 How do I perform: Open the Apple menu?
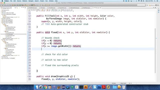pos(2,1)
